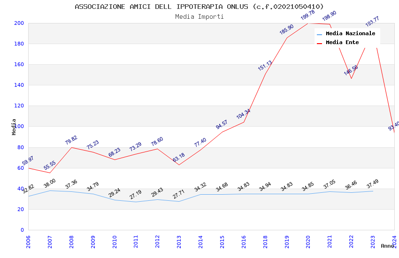
Task: Click the Media Nazionale legend entry
Action: click(346, 34)
